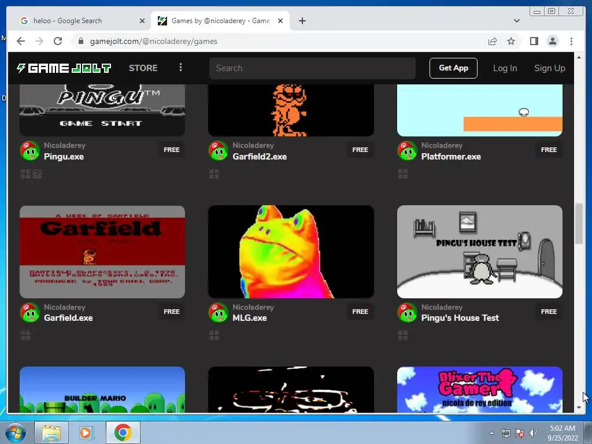Open the MLG.exe game title link
This screenshot has height=444, width=592.
click(250, 318)
